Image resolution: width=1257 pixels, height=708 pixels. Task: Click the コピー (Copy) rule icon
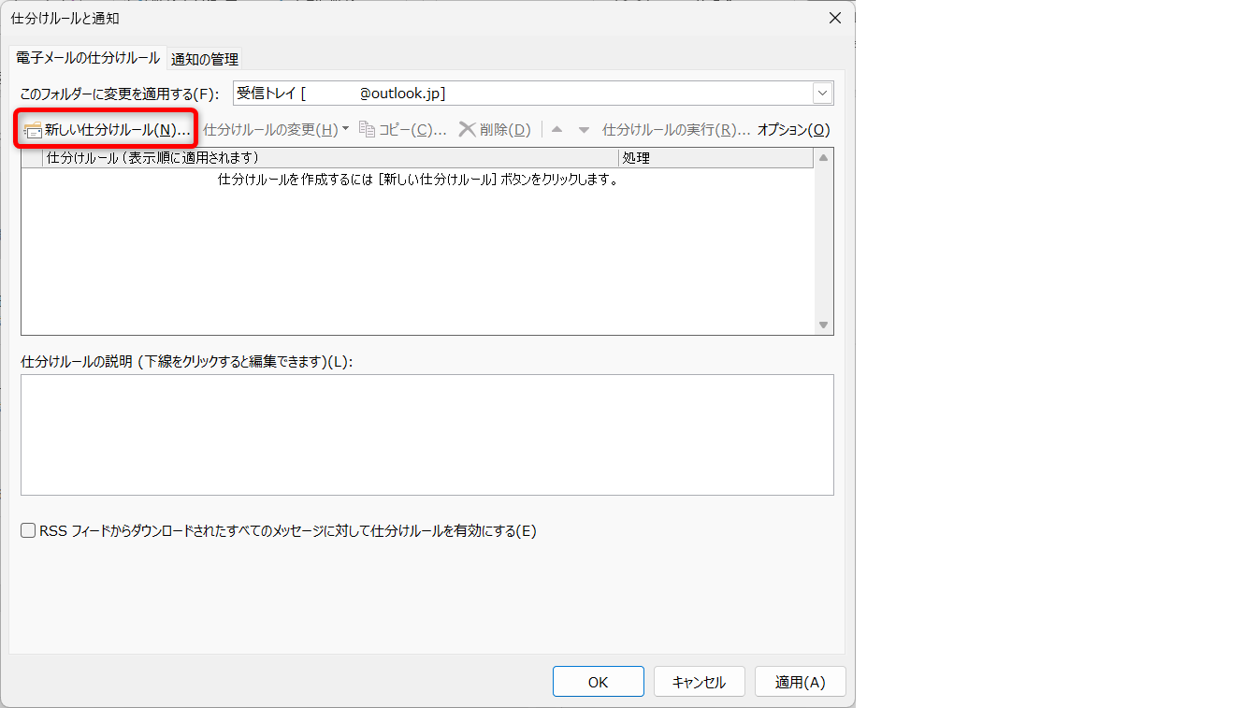tap(368, 130)
